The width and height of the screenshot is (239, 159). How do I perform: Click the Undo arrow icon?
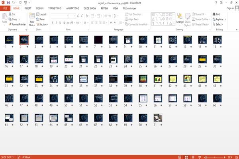click(13, 3)
